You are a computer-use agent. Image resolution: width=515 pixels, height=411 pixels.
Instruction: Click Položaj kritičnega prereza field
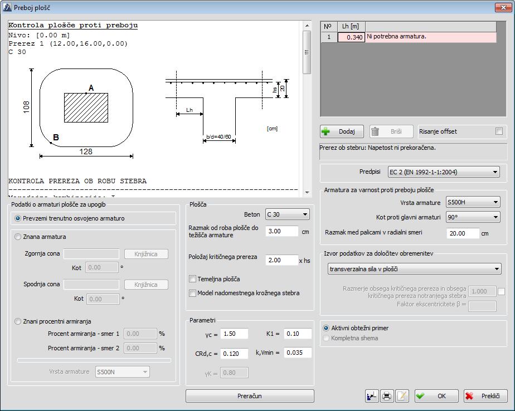tap(281, 260)
